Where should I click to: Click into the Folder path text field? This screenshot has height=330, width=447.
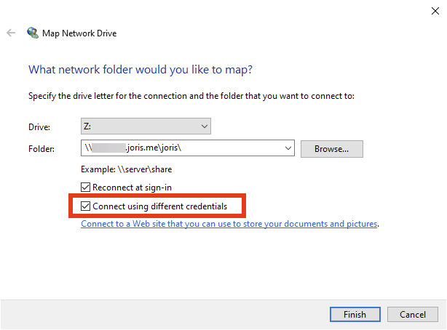[182, 149]
